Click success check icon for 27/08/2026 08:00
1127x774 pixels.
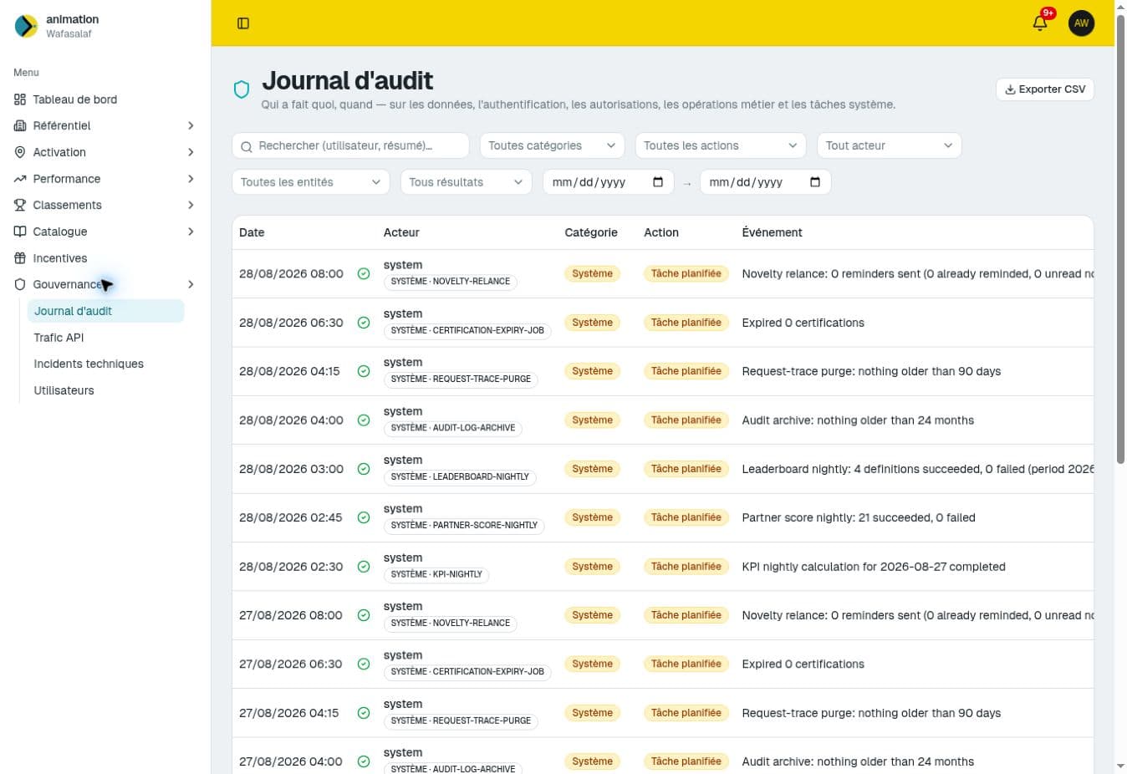tap(364, 615)
